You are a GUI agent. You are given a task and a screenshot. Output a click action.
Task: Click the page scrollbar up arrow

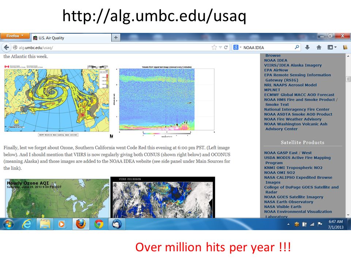[348, 56]
